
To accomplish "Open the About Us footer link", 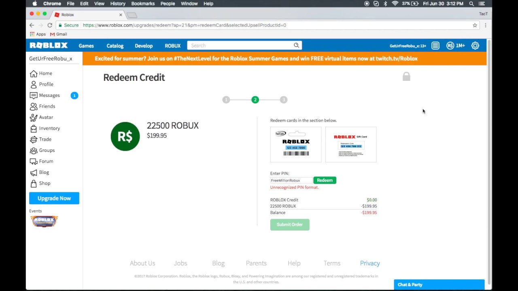I will [142, 263].
